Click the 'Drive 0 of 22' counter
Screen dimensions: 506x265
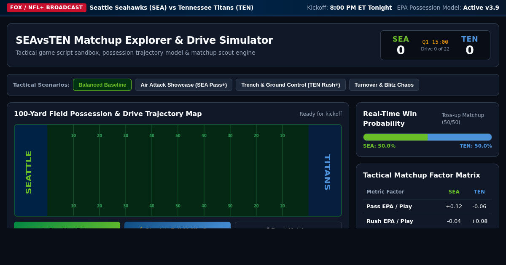click(x=435, y=49)
